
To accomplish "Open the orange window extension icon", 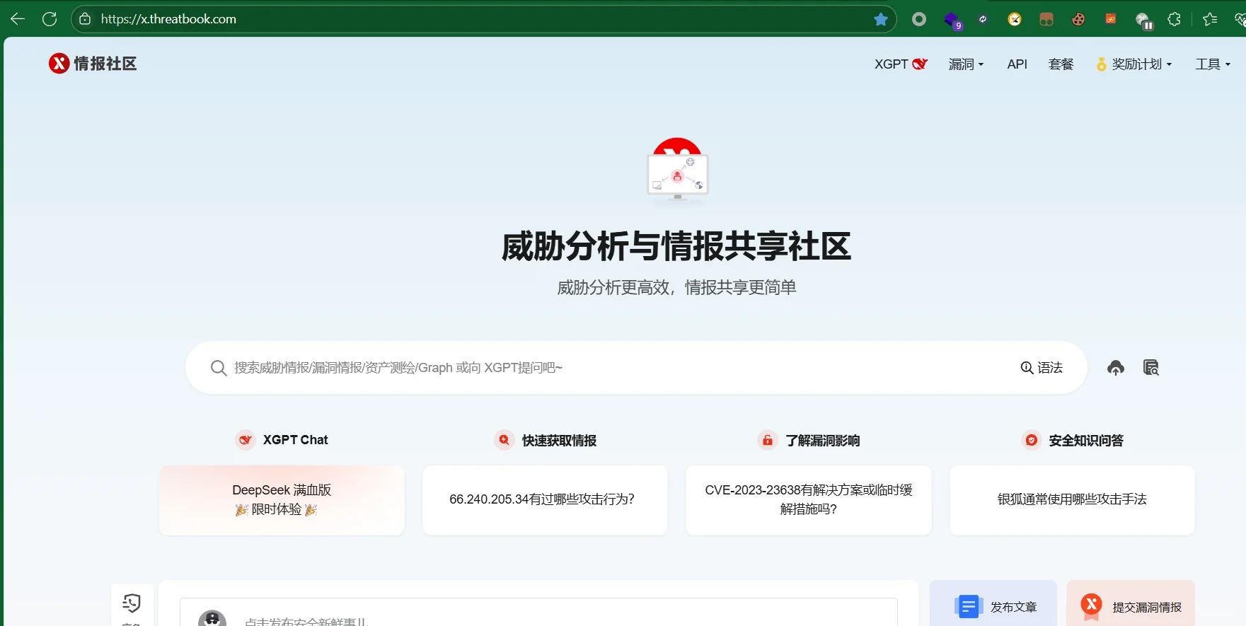I will pos(1110,19).
